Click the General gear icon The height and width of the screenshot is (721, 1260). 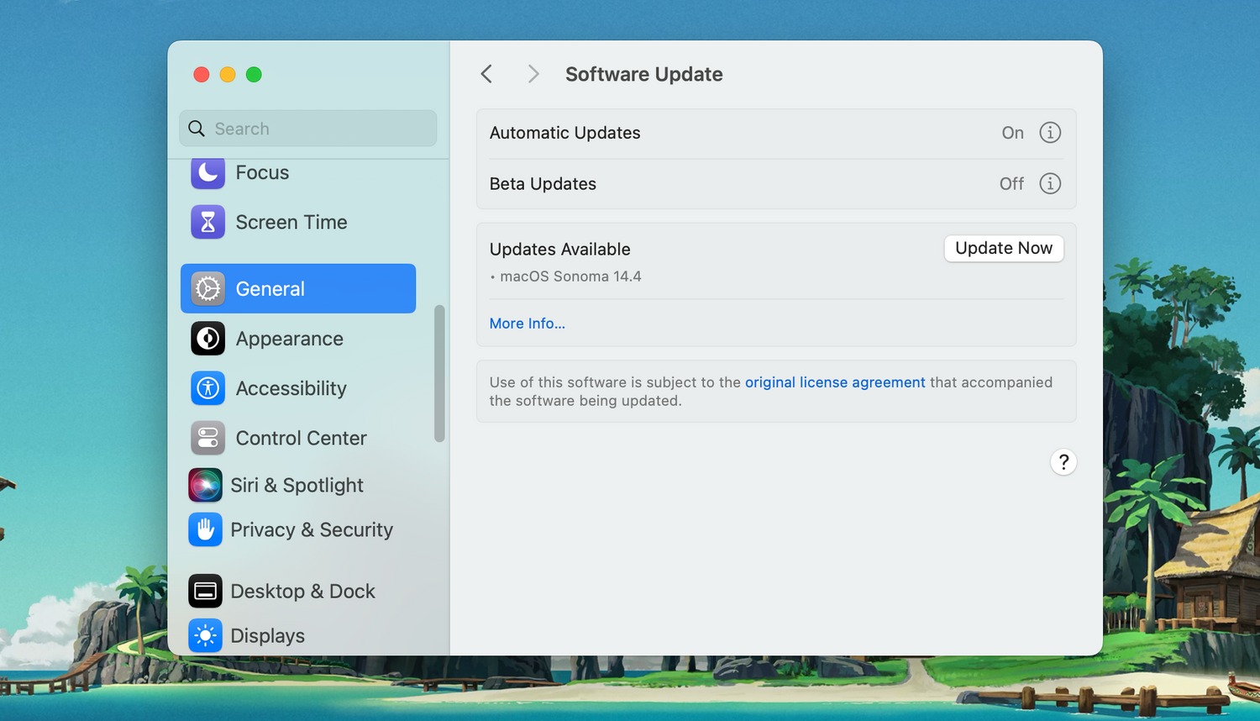click(207, 288)
